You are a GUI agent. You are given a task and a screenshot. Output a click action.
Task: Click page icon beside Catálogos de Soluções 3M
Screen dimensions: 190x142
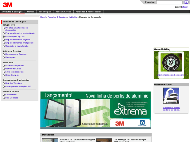click(x=4, y=87)
